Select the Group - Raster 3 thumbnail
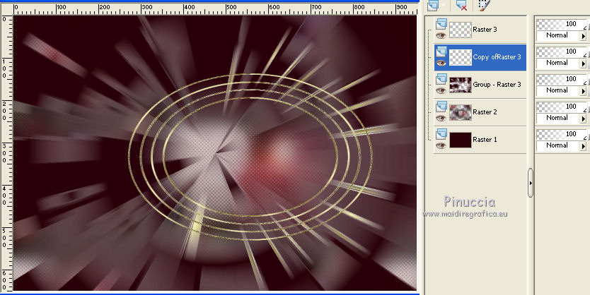The height and width of the screenshot is (295, 590). 460,85
